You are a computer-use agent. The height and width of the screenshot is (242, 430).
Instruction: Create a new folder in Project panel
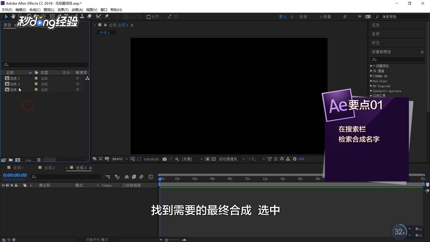coord(11,160)
